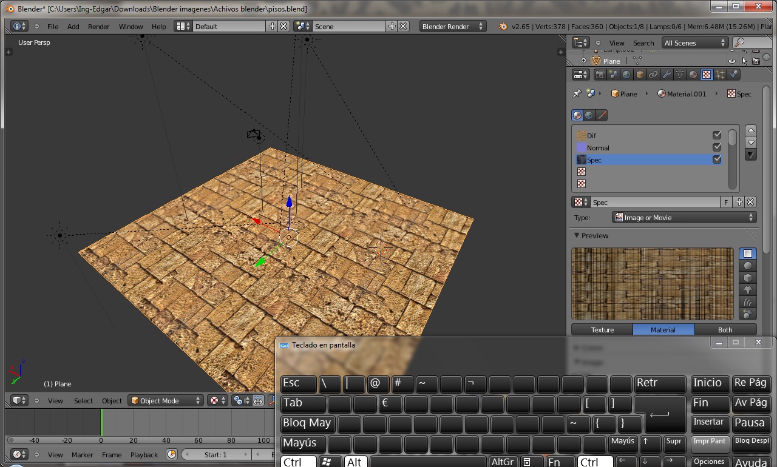The height and width of the screenshot is (467, 777).
Task: Click frame 20 on the timeline ruler
Action: 134,440
